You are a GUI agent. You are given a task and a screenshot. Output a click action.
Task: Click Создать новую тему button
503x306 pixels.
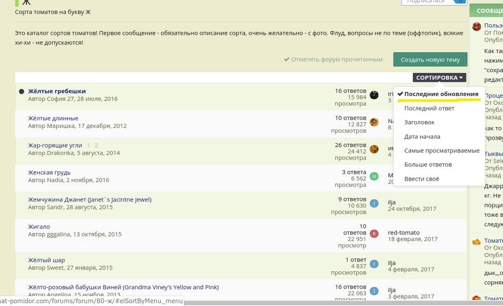(x=430, y=59)
